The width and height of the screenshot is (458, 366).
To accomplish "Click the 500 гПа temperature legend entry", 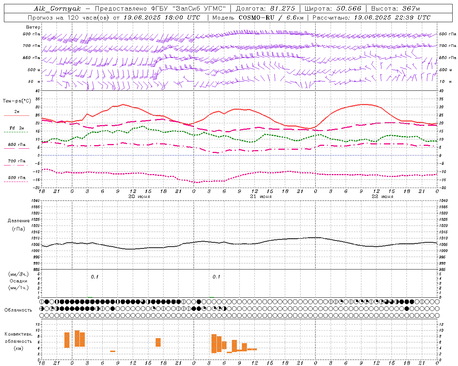I will (17, 178).
